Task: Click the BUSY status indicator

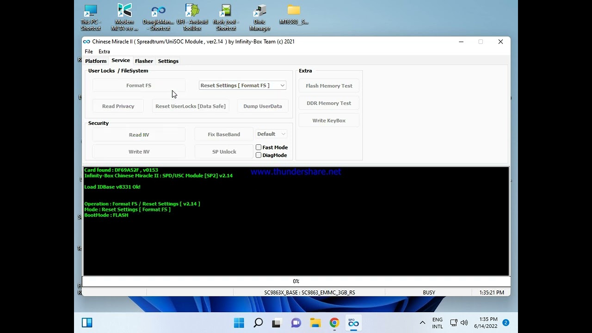Action: [429, 293]
